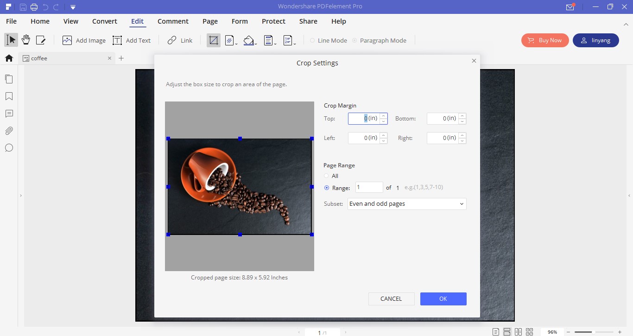The image size is (633, 336).
Task: Open the Bates Numbering tool dropdown
Action: (289, 40)
